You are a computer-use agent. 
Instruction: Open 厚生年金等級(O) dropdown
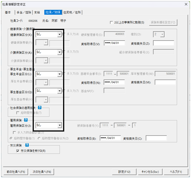point(46,82)
